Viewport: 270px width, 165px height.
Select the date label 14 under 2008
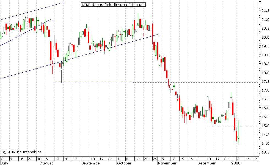(x=248, y=159)
